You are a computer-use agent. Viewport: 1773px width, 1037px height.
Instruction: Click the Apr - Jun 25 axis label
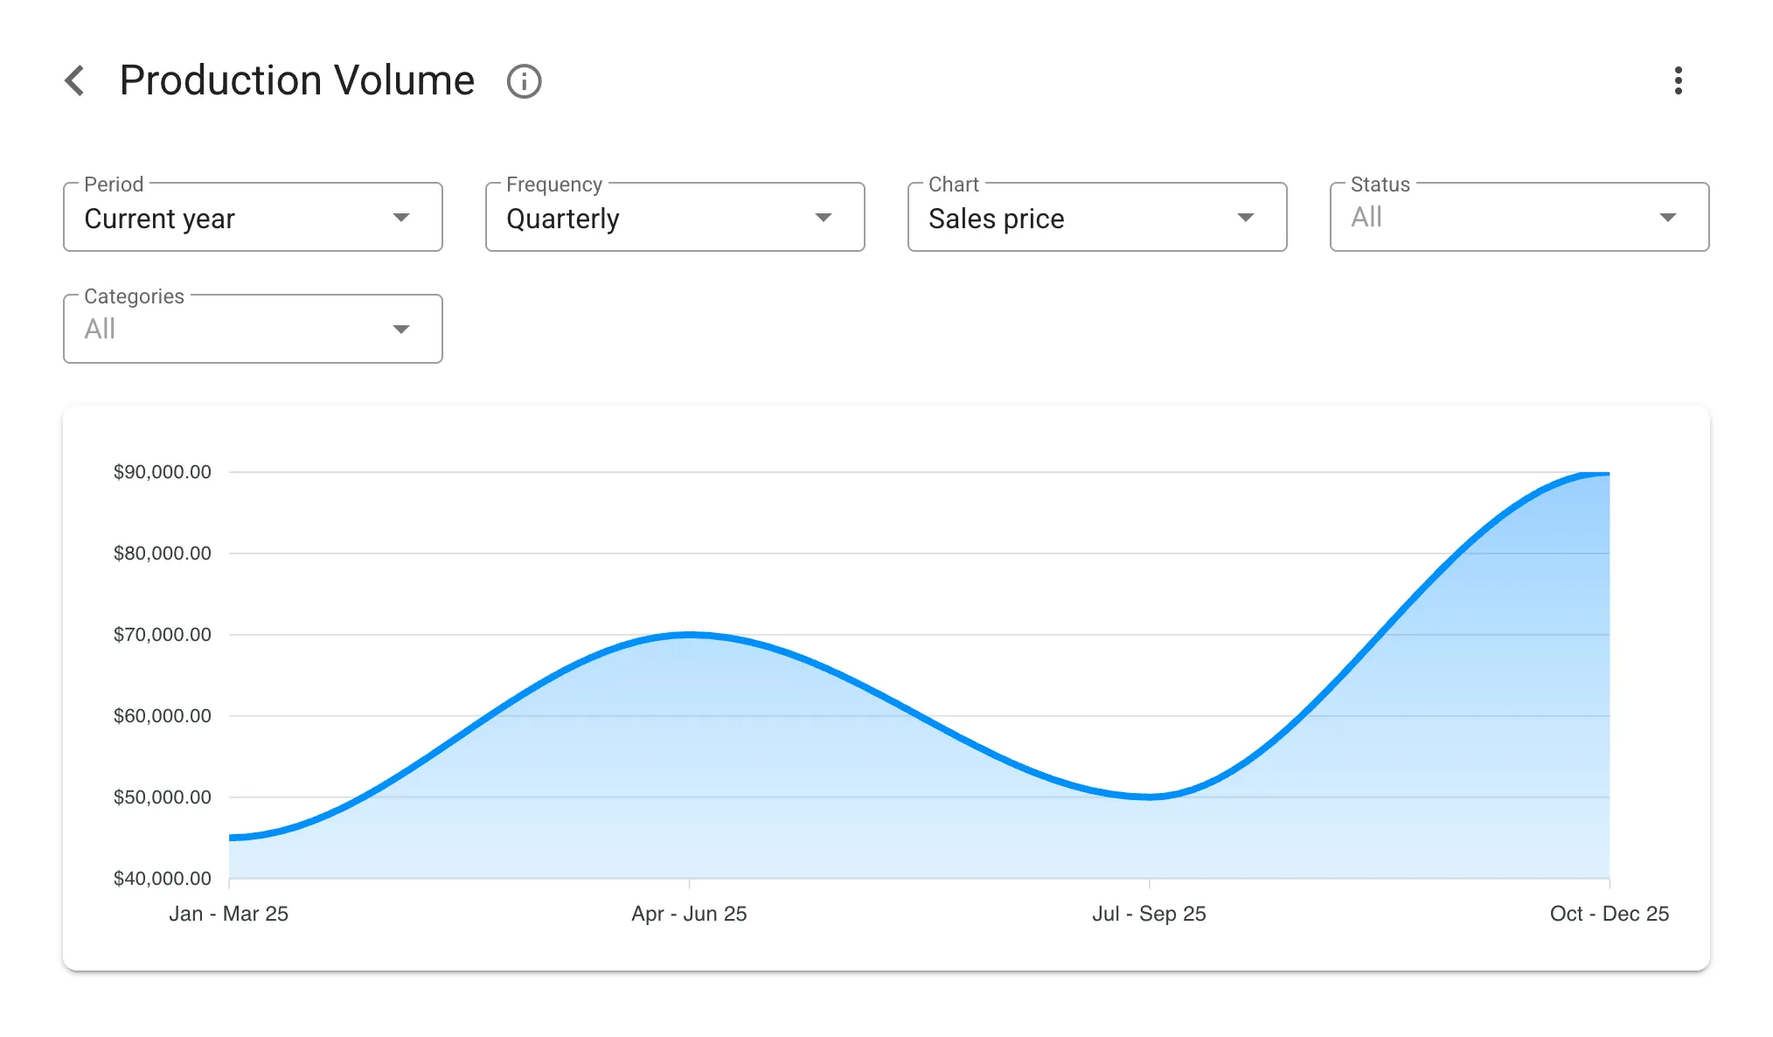coord(690,913)
